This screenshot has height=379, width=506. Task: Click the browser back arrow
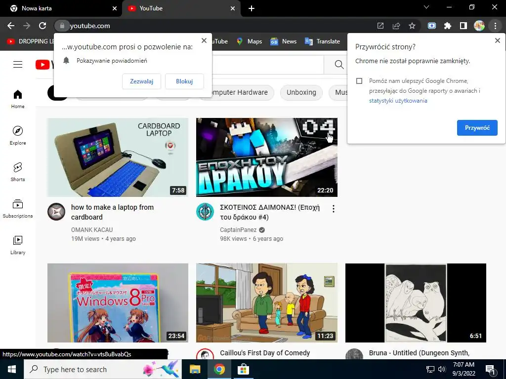11,26
